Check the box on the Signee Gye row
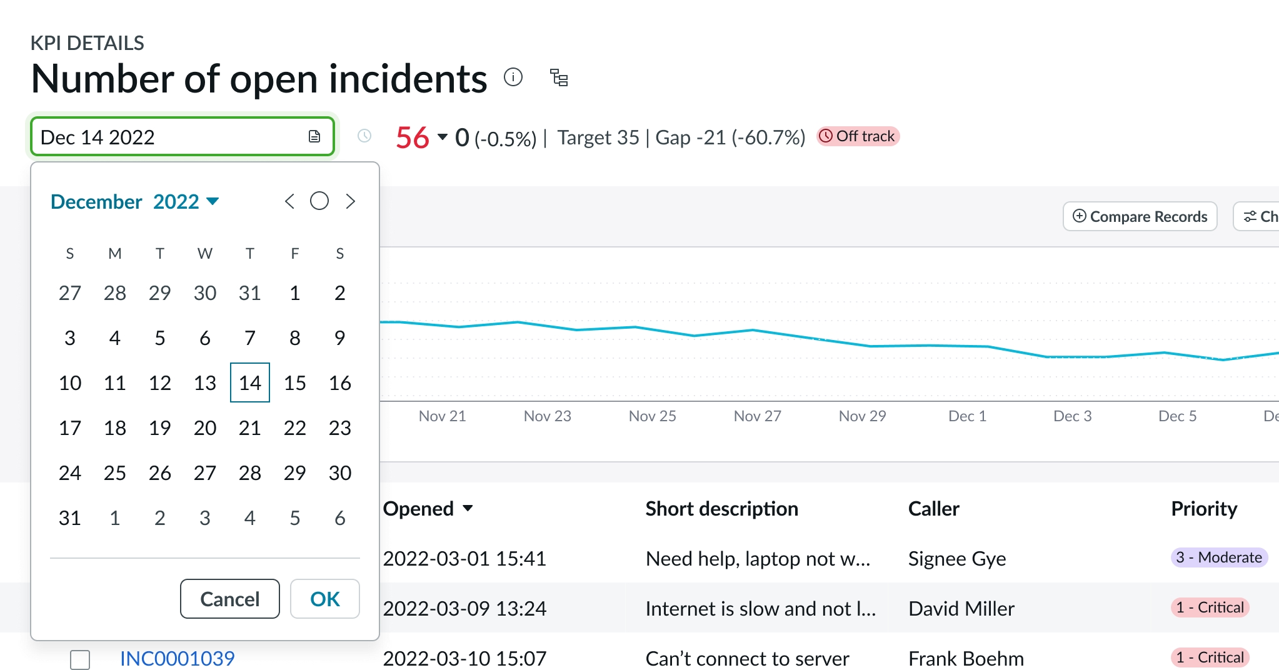 pyautogui.click(x=80, y=558)
